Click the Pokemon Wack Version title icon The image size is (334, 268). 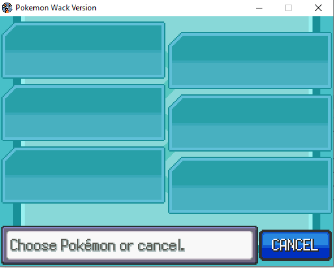tap(7, 8)
